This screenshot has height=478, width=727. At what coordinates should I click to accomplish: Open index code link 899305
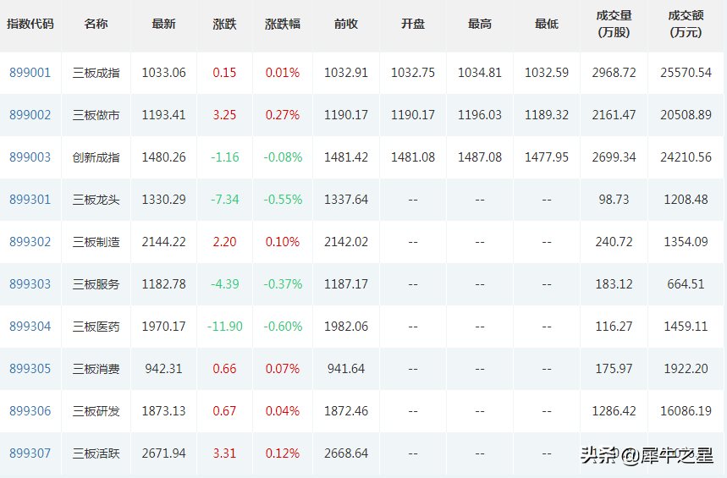pos(30,369)
